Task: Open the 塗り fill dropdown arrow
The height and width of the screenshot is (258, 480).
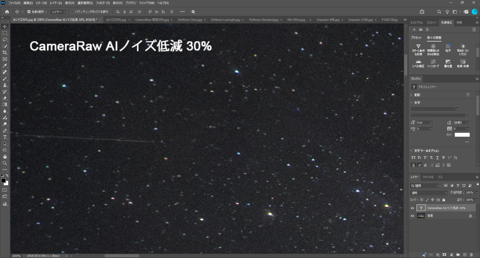Action: click(477, 200)
